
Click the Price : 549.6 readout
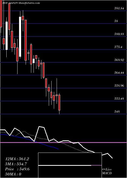point(17,169)
